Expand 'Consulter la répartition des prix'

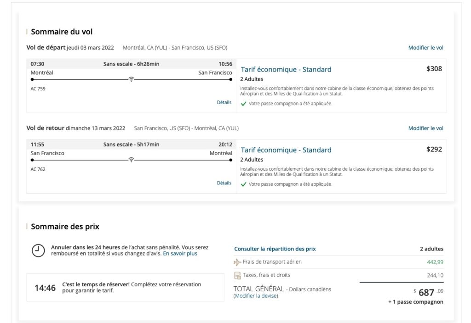click(x=275, y=249)
